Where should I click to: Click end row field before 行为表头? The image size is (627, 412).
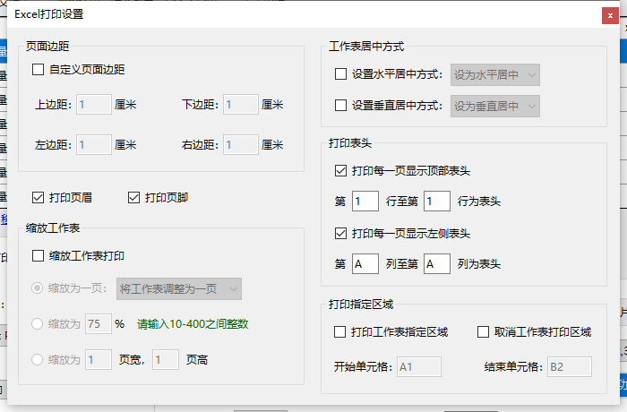click(x=437, y=202)
